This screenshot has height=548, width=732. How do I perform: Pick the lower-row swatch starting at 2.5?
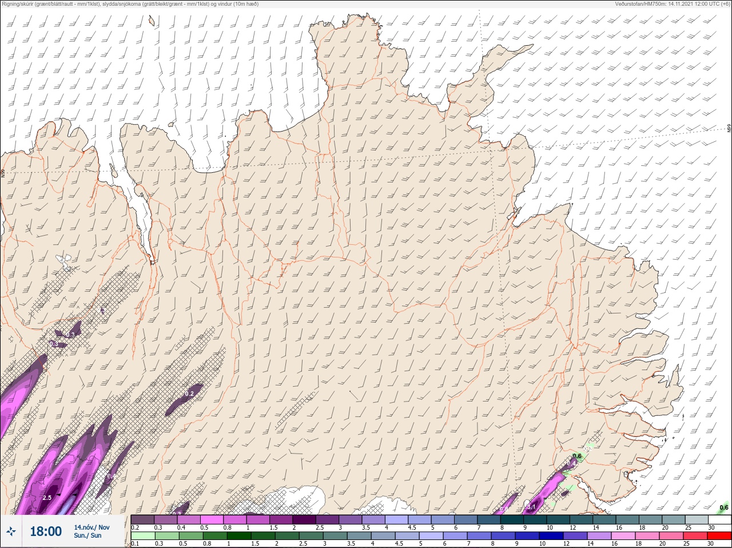point(311,535)
